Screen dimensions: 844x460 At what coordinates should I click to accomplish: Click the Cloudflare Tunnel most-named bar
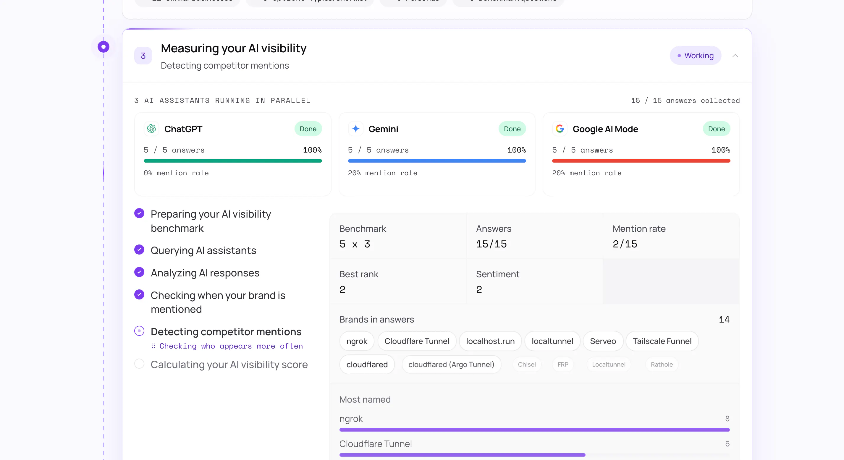click(x=462, y=455)
